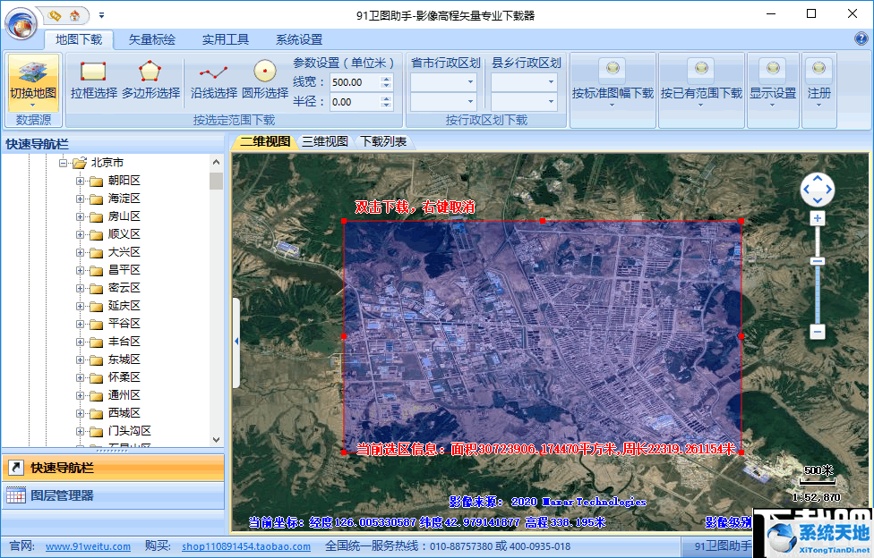Click the folder icon of 海淀区

(x=97, y=199)
